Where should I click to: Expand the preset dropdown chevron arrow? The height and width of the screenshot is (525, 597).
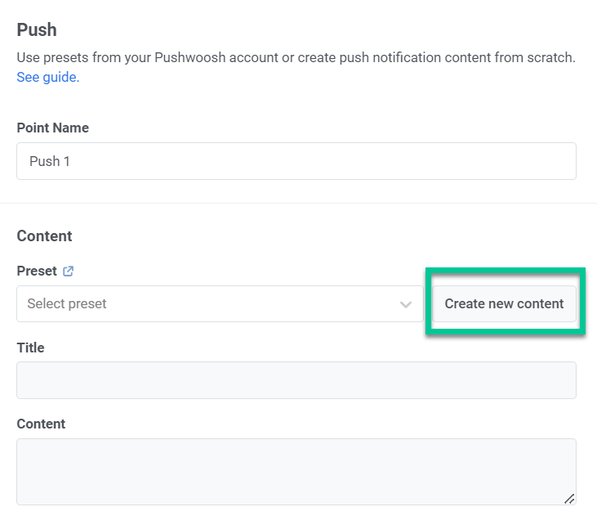406,304
